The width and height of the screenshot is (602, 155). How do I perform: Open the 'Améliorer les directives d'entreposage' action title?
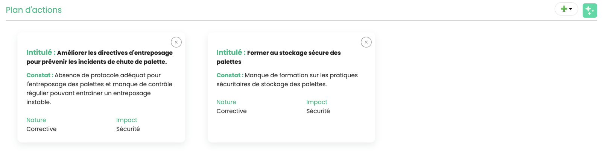(100, 57)
